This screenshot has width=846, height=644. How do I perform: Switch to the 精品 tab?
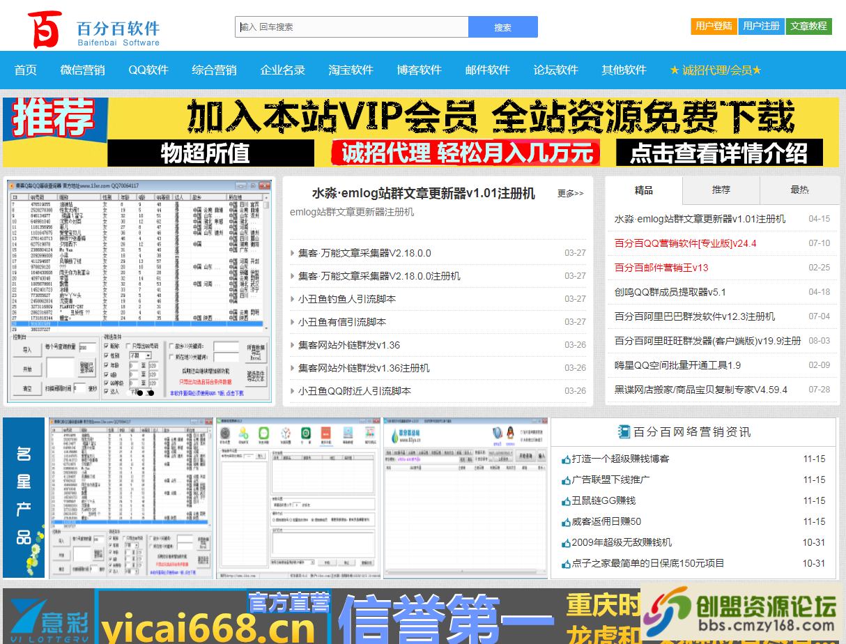[x=644, y=190]
